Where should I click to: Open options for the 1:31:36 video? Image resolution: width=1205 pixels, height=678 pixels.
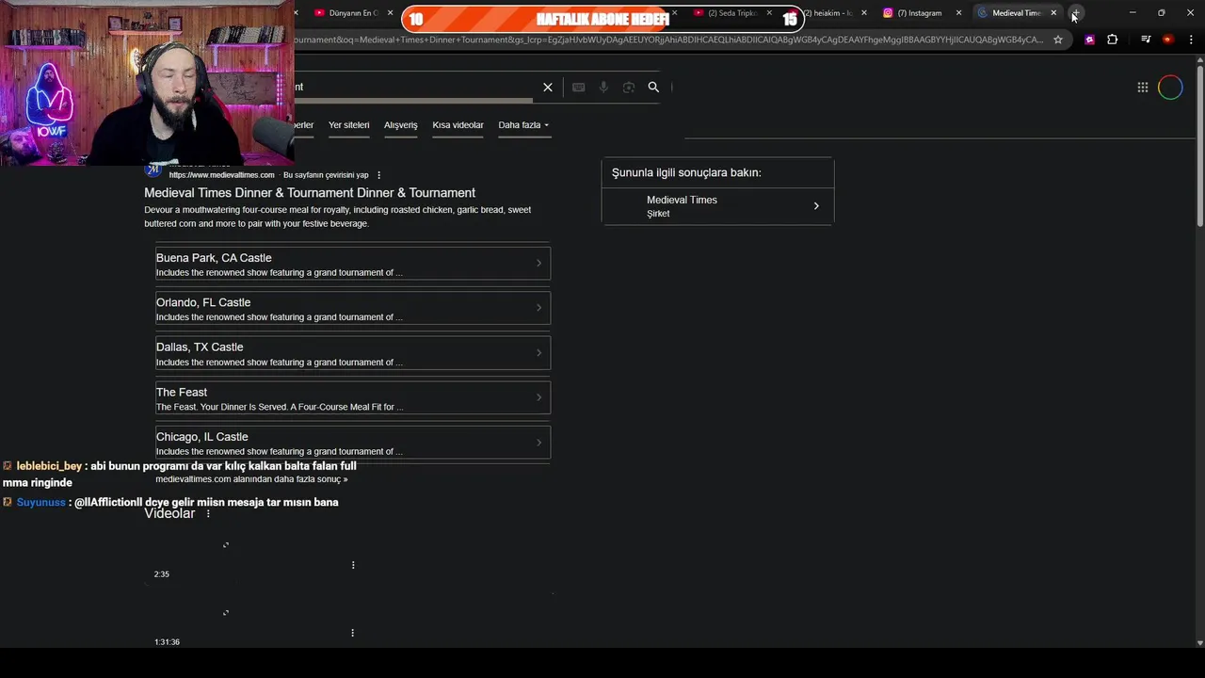[353, 633]
